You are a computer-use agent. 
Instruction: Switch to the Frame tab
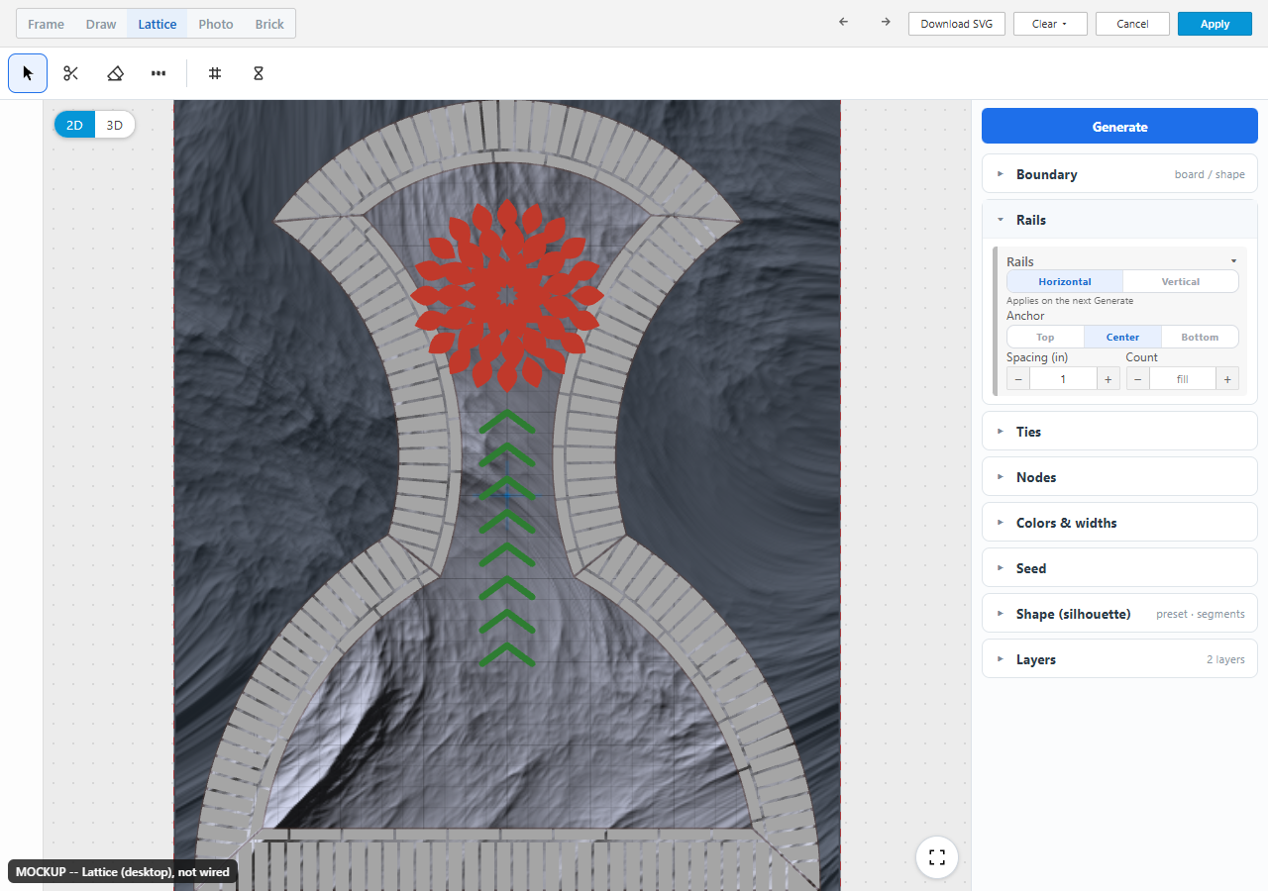[46, 24]
